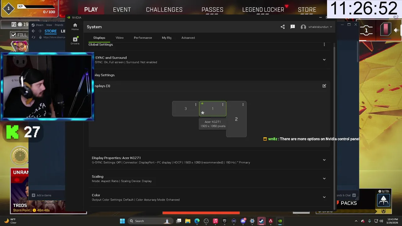Switch to Apex Legends from taskbar
Screen dimensions: 402x226
(x=270, y=221)
